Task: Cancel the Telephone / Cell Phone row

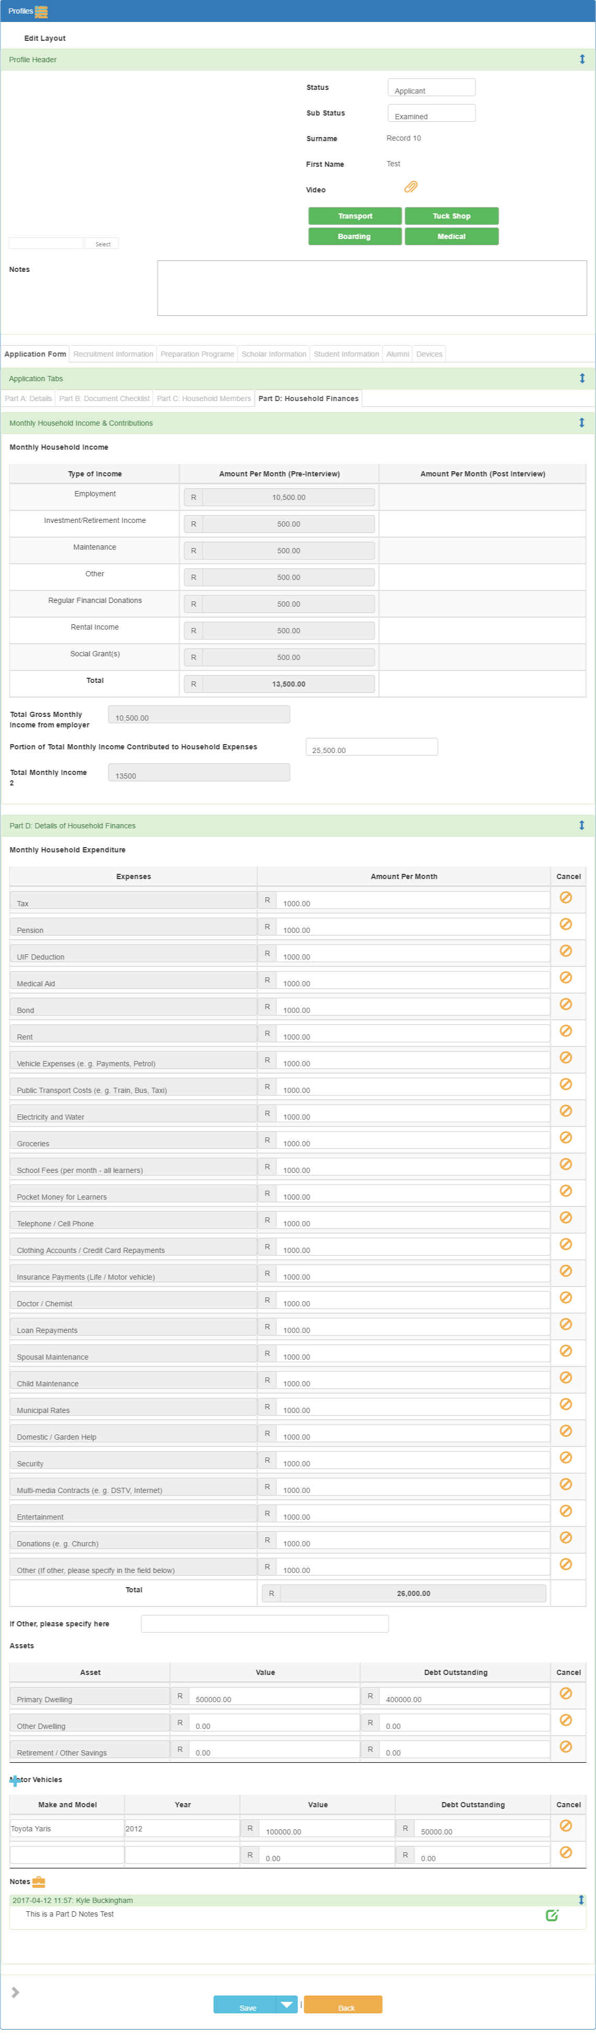Action: (x=565, y=1217)
